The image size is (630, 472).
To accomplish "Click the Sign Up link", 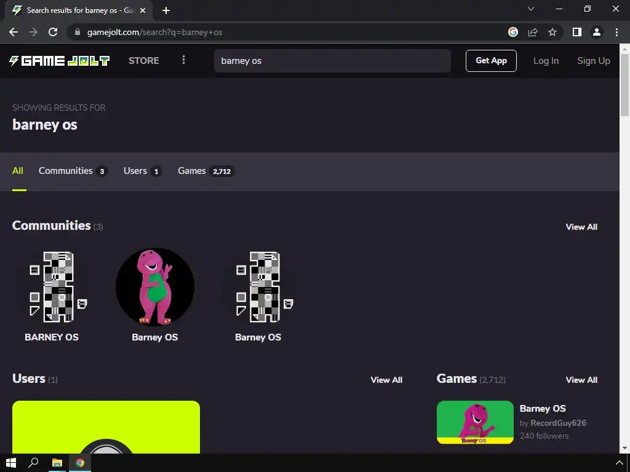I will coord(594,61).
